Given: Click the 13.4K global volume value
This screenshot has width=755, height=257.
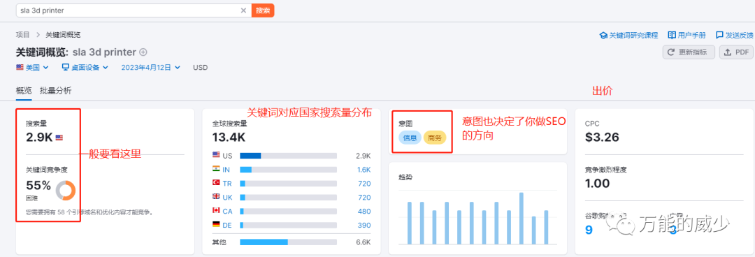Looking at the screenshot, I should click(x=229, y=138).
